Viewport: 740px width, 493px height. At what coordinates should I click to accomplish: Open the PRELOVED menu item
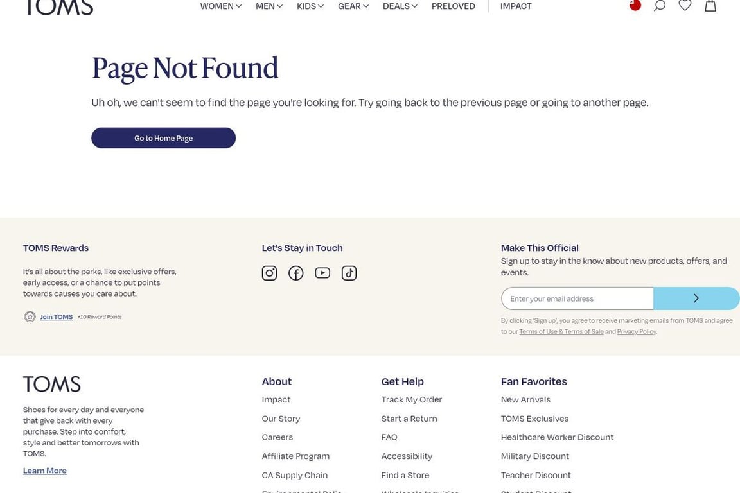pos(453,6)
